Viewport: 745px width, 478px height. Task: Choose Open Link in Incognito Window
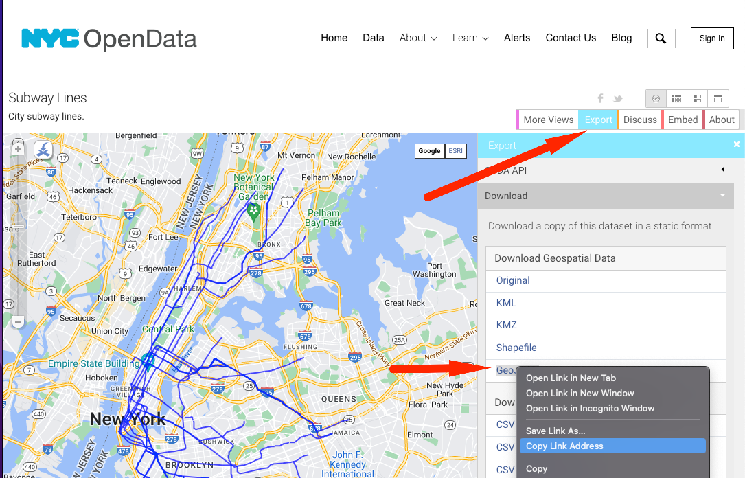point(613,409)
